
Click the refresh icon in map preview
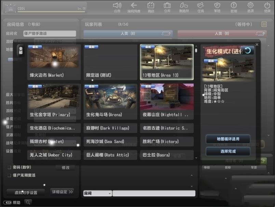(x=247, y=51)
